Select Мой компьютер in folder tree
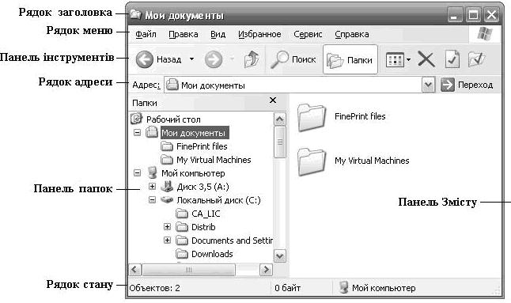511x303 pixels. pyautogui.click(x=193, y=173)
